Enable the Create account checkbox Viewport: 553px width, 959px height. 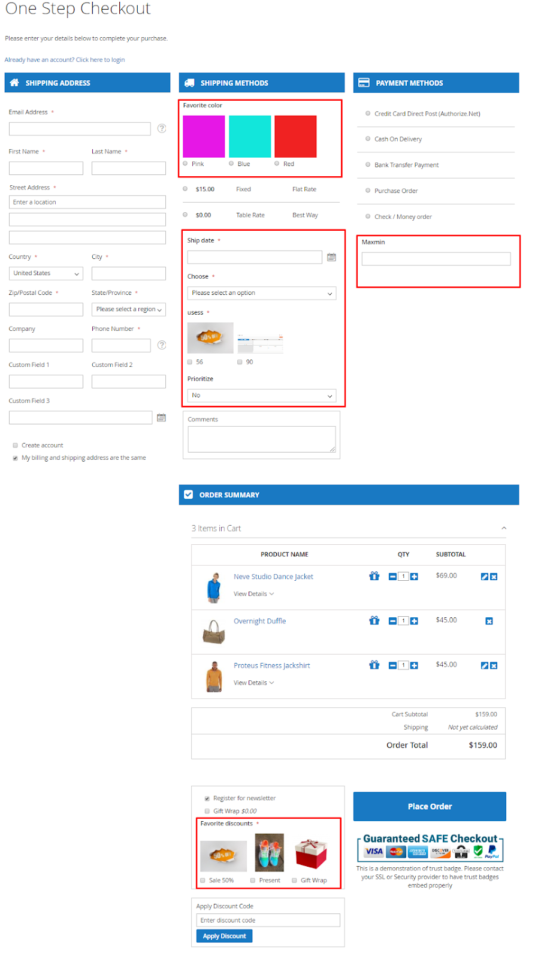[x=16, y=445]
